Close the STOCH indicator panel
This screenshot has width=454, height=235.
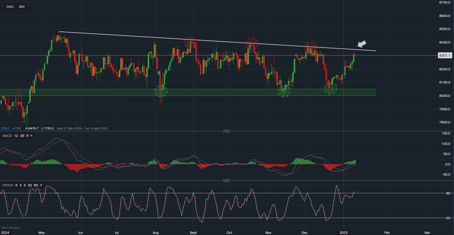41,185
